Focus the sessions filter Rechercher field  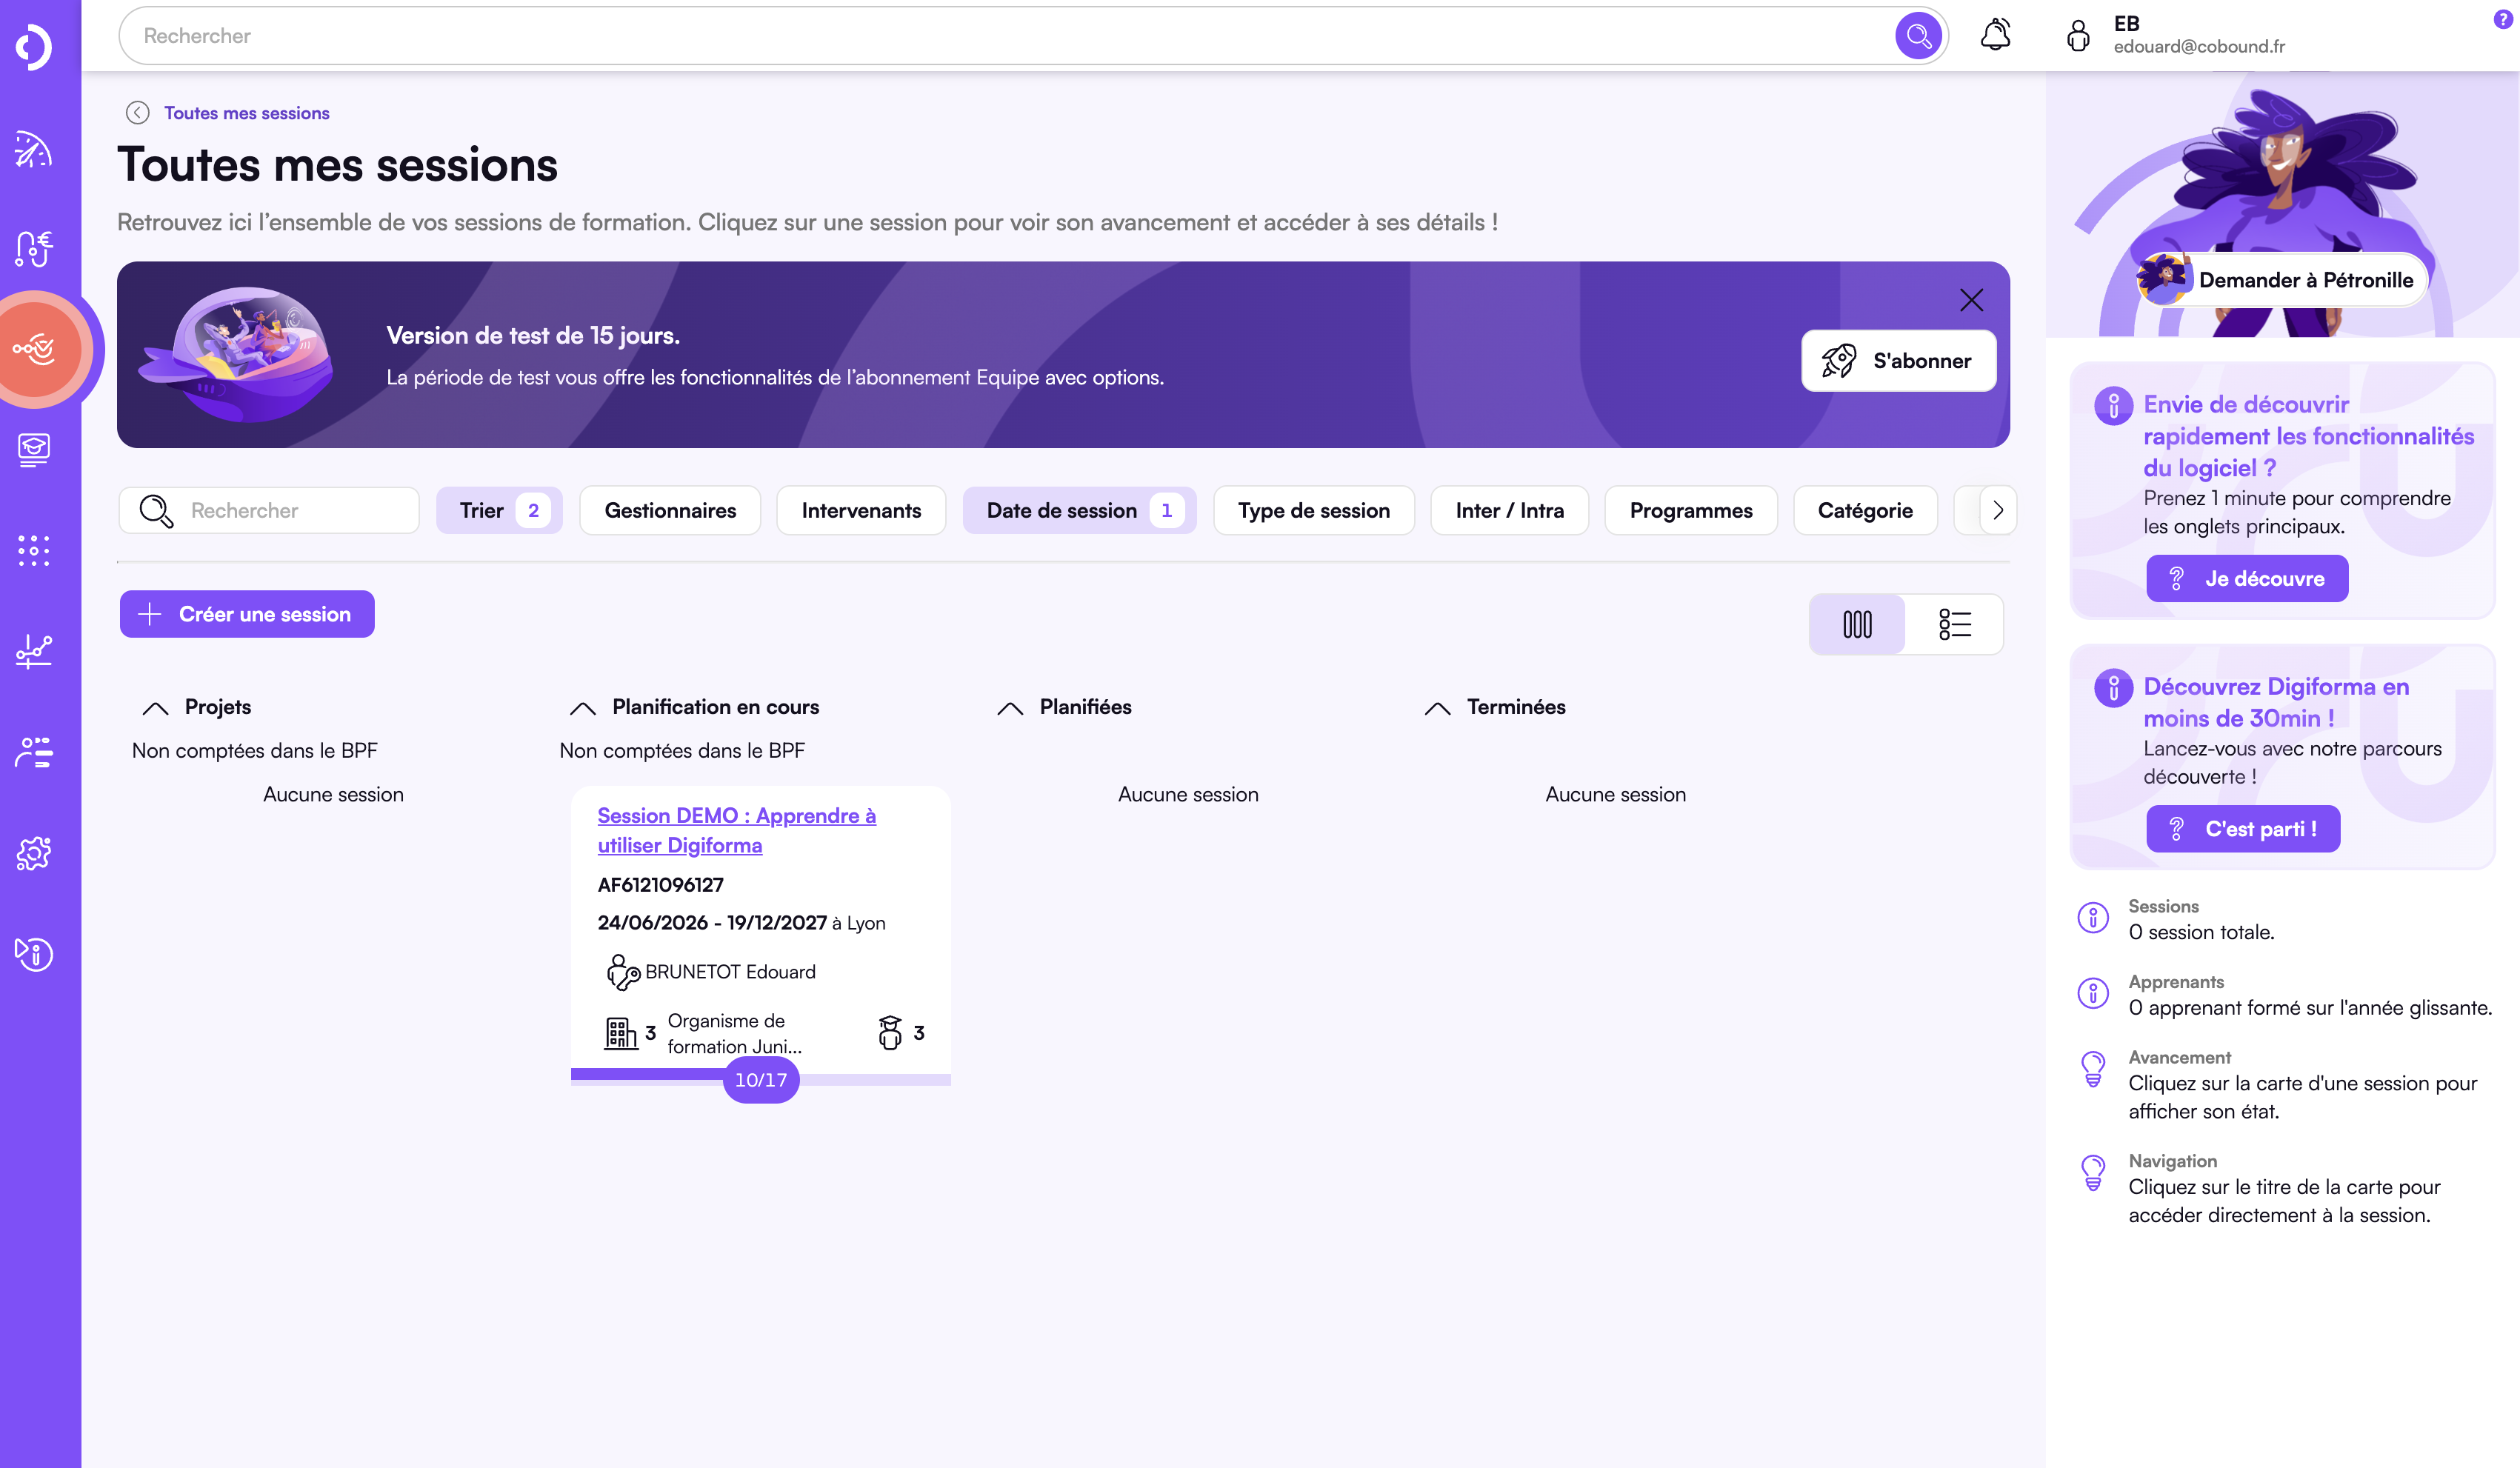tap(269, 510)
